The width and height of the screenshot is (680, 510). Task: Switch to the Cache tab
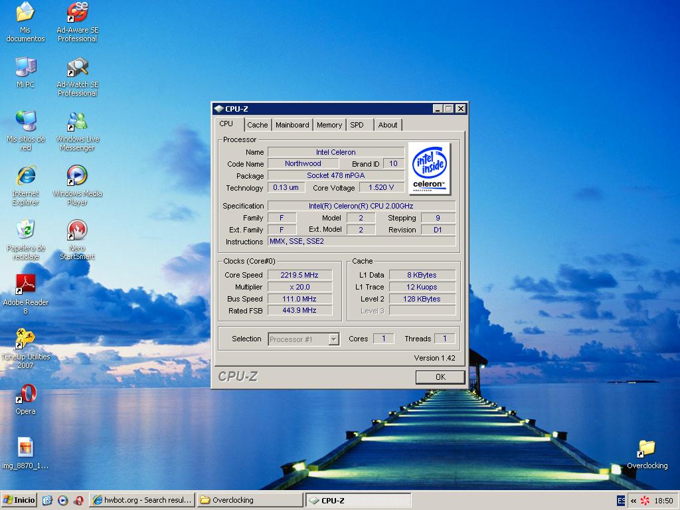point(258,125)
